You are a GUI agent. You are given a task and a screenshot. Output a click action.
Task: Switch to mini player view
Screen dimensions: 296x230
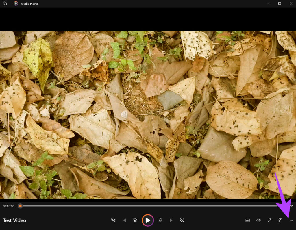coord(280,220)
